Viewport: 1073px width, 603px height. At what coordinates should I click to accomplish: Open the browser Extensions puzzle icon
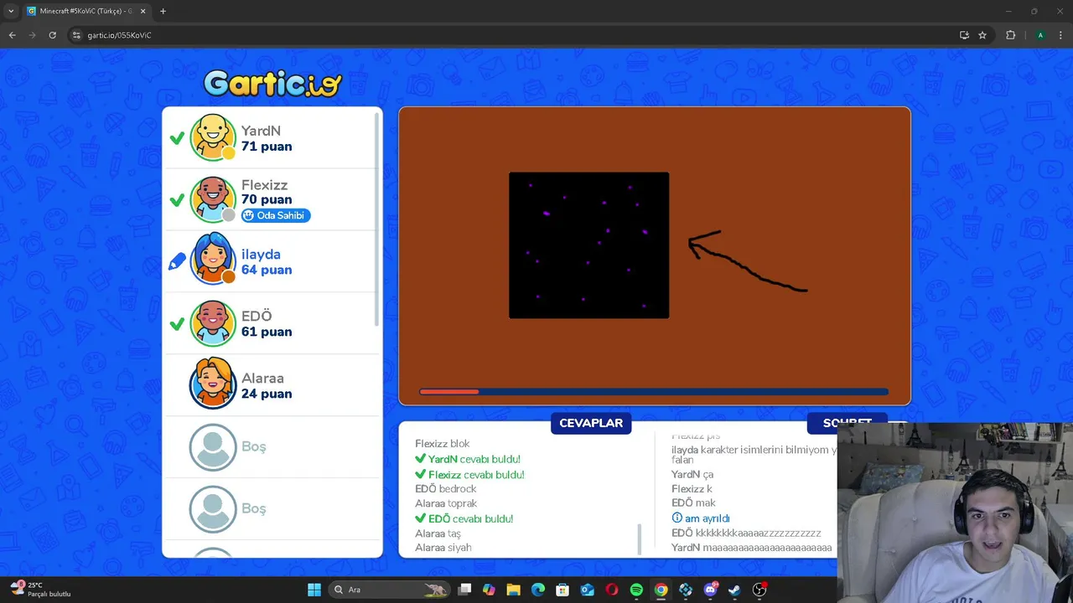pos(1010,35)
